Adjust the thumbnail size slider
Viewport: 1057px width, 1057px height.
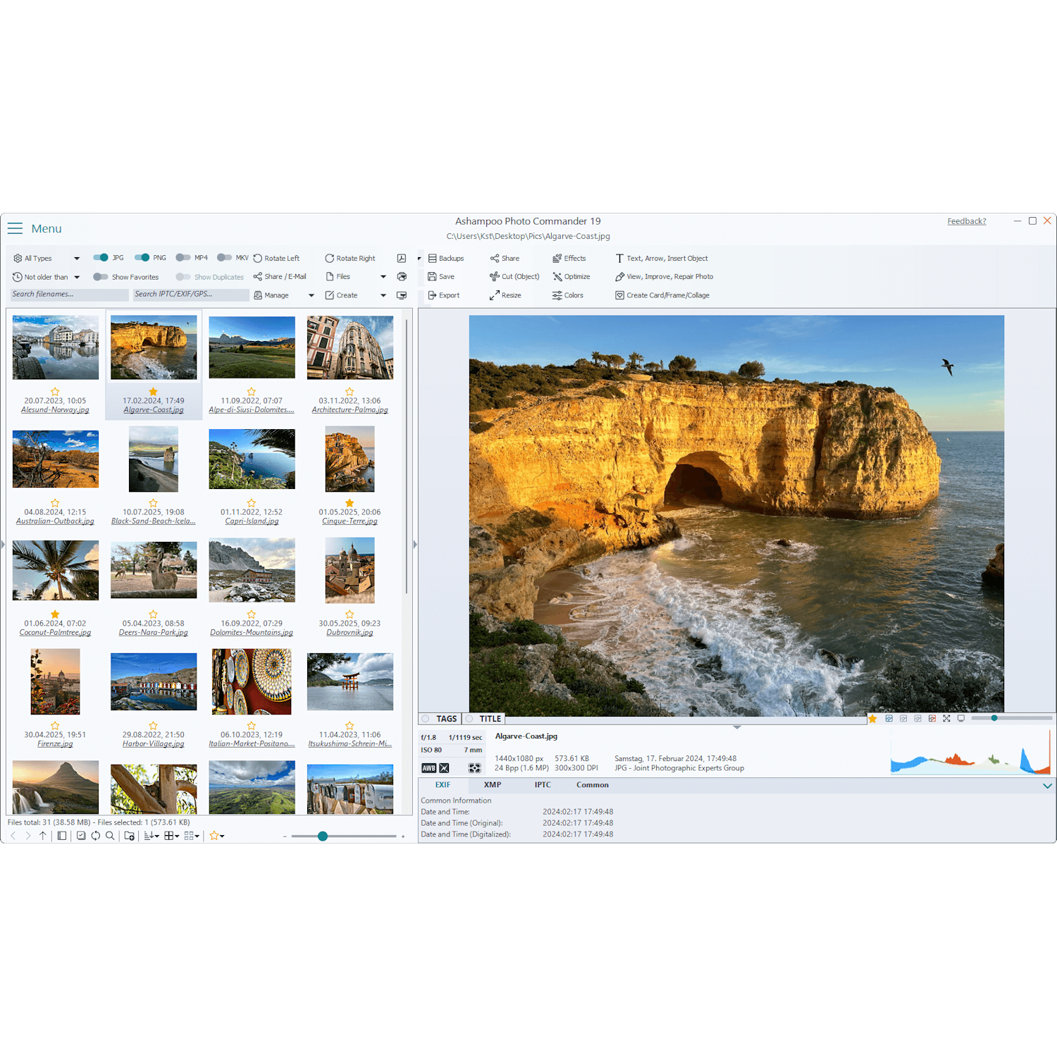[x=323, y=836]
